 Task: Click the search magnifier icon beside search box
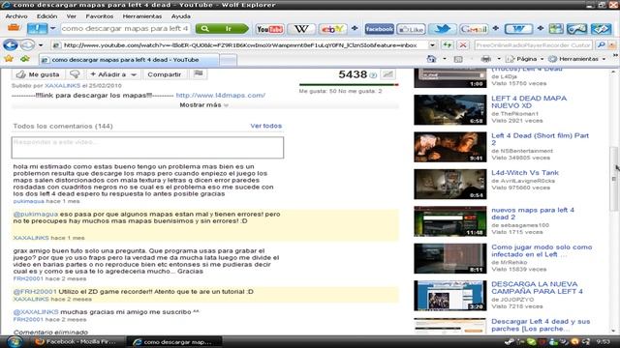(x=601, y=45)
